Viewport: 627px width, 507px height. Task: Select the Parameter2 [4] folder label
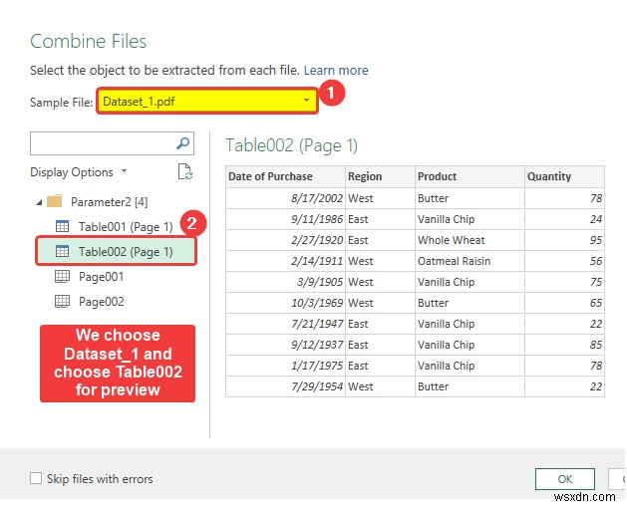[x=110, y=202]
